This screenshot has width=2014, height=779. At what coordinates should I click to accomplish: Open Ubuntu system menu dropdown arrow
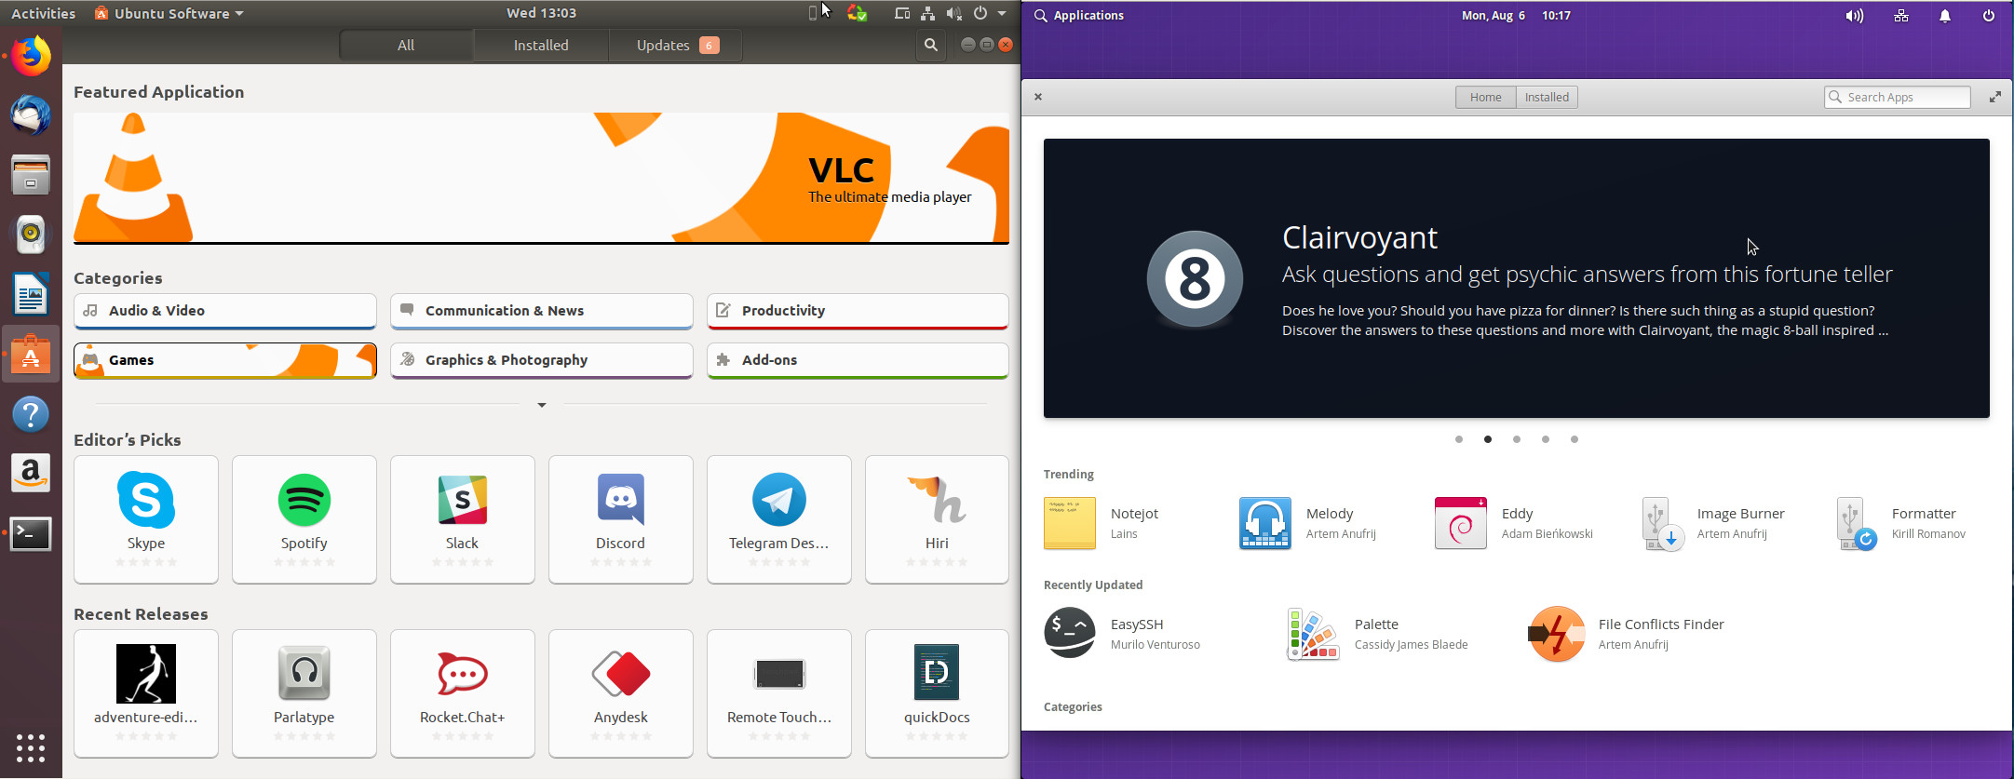[x=1002, y=13]
